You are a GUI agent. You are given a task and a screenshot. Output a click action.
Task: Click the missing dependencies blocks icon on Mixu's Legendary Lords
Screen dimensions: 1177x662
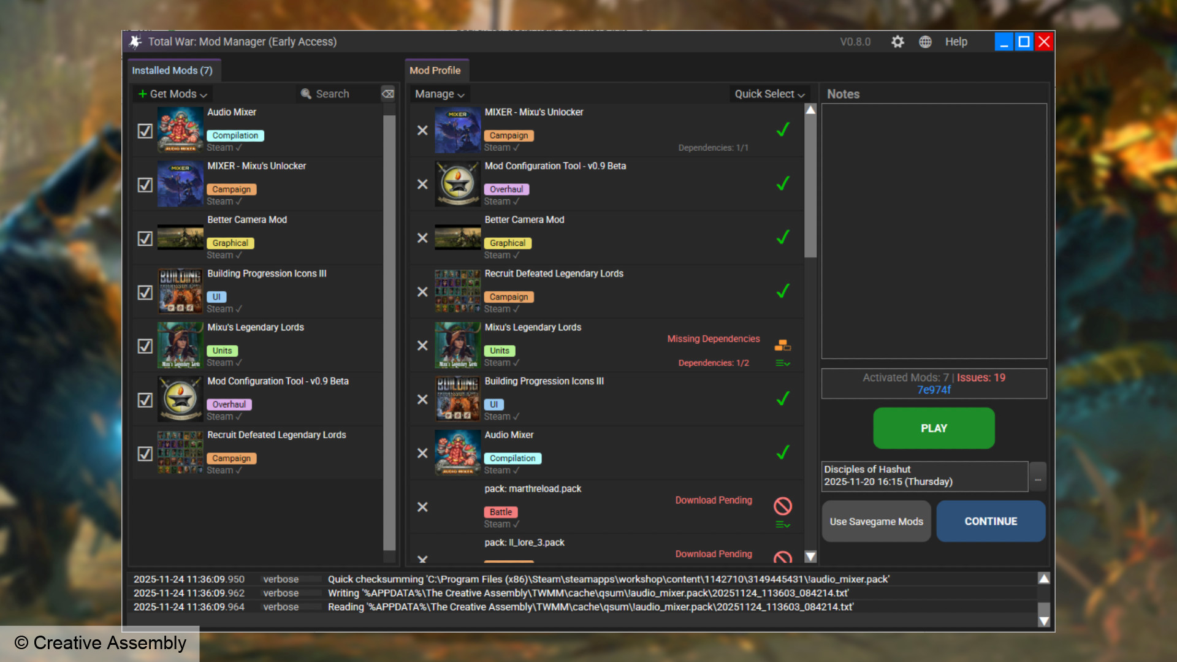click(x=782, y=344)
